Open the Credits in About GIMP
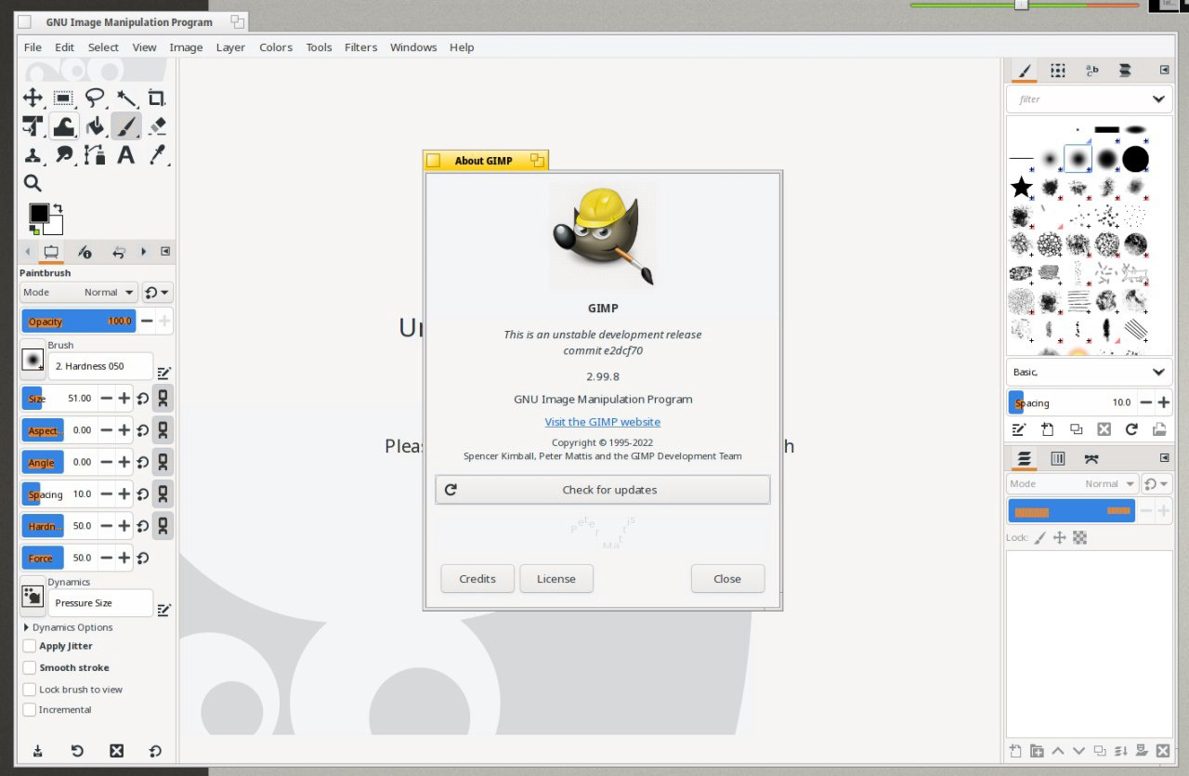This screenshot has height=776, width=1189. (x=477, y=579)
